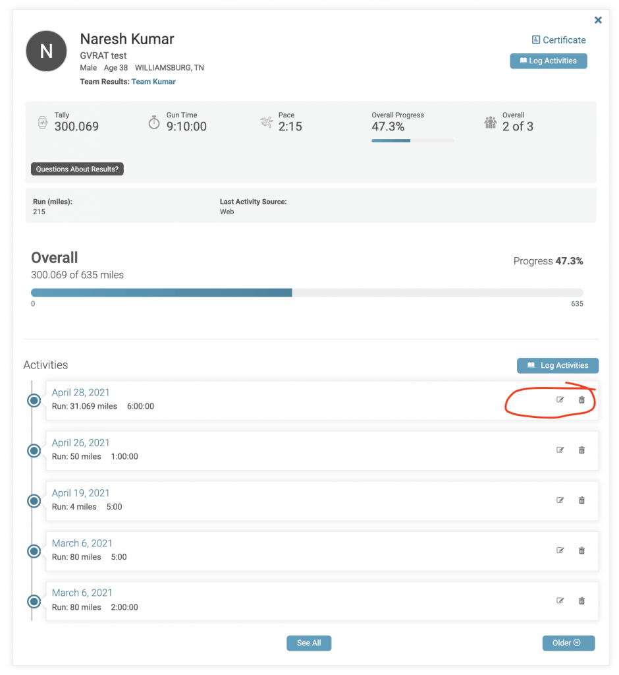Viewport: 619px width, 675px height.
Task: Load older activities with Older button
Action: (x=568, y=643)
